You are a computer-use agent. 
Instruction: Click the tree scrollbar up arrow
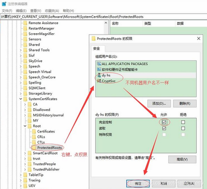[x=106, y=23]
